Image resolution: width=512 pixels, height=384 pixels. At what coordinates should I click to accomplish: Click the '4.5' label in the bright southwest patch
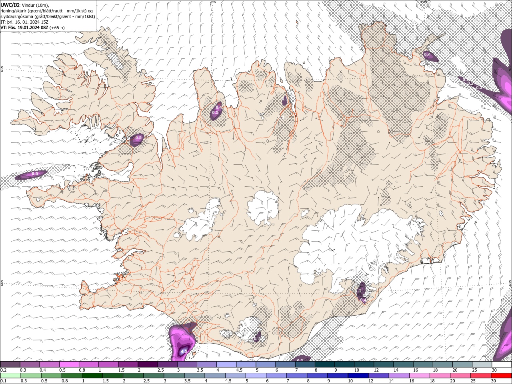(x=184, y=351)
